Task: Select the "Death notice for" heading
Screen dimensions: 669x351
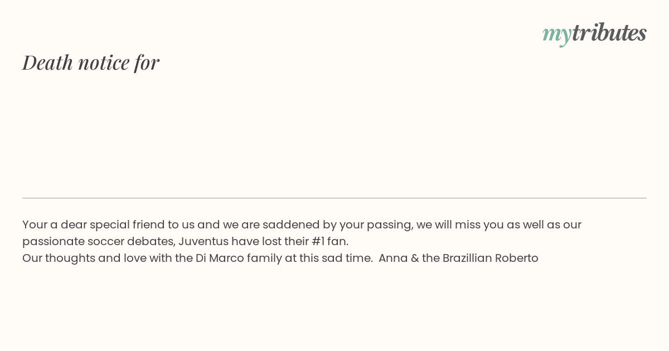Action: pos(91,62)
